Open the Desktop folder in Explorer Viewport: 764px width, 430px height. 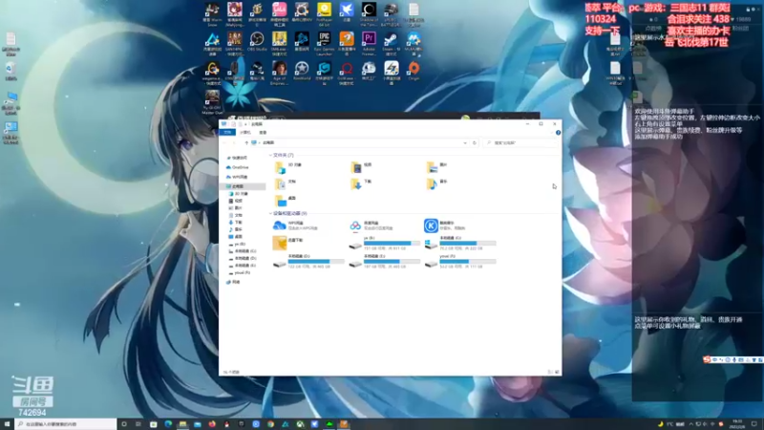286,200
